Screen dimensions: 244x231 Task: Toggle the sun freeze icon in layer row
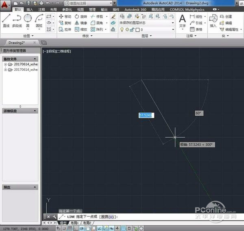pyautogui.click(x=126, y=30)
